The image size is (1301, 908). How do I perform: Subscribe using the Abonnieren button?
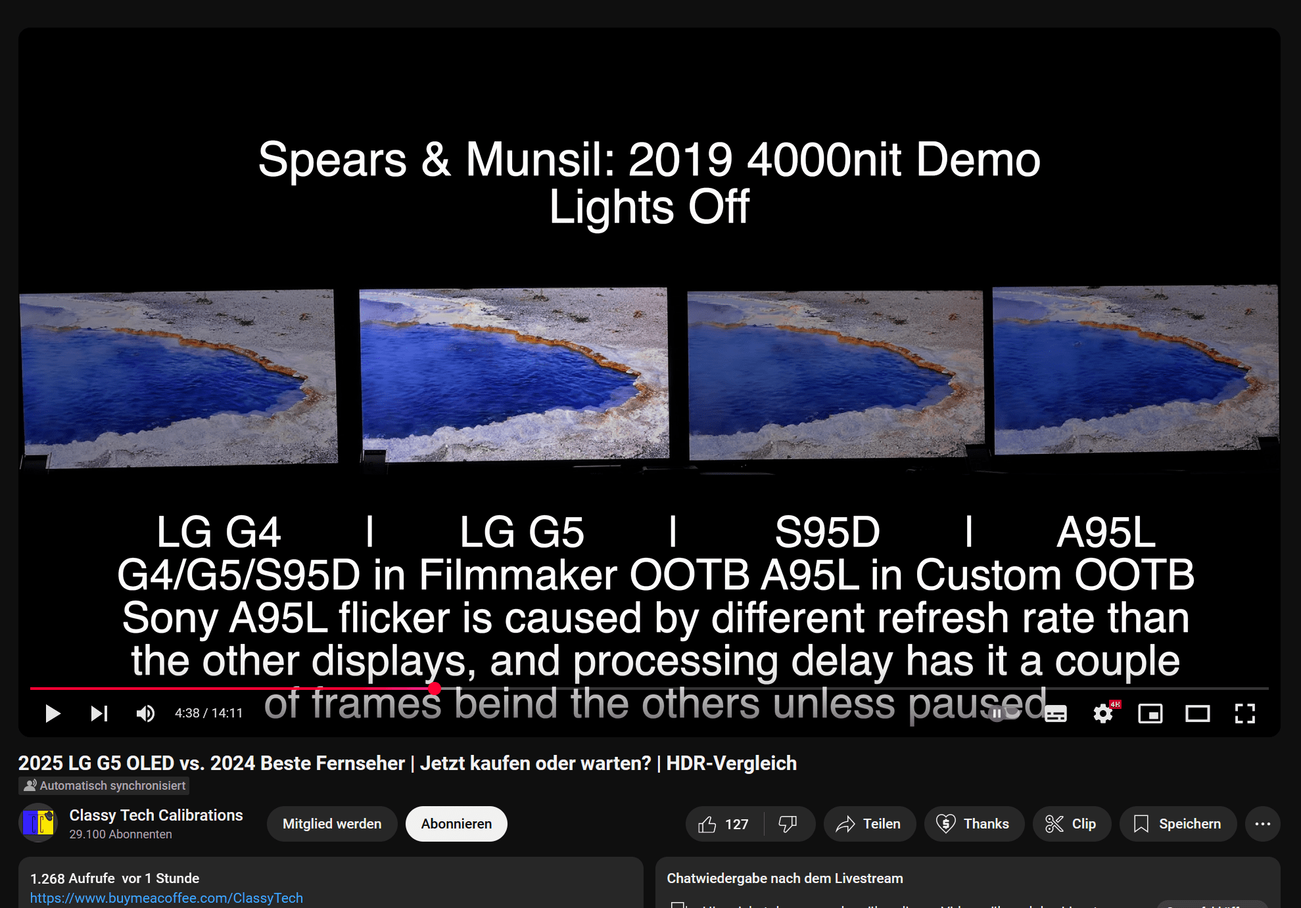pyautogui.click(x=456, y=824)
